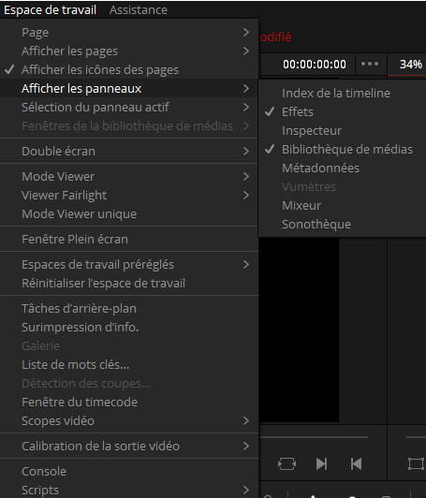Click the 34% viewer zoom dropdown
426x498 pixels.
[410, 65]
